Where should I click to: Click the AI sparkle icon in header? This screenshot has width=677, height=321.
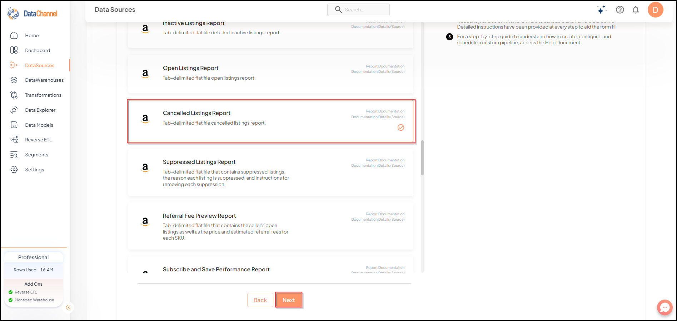602,10
